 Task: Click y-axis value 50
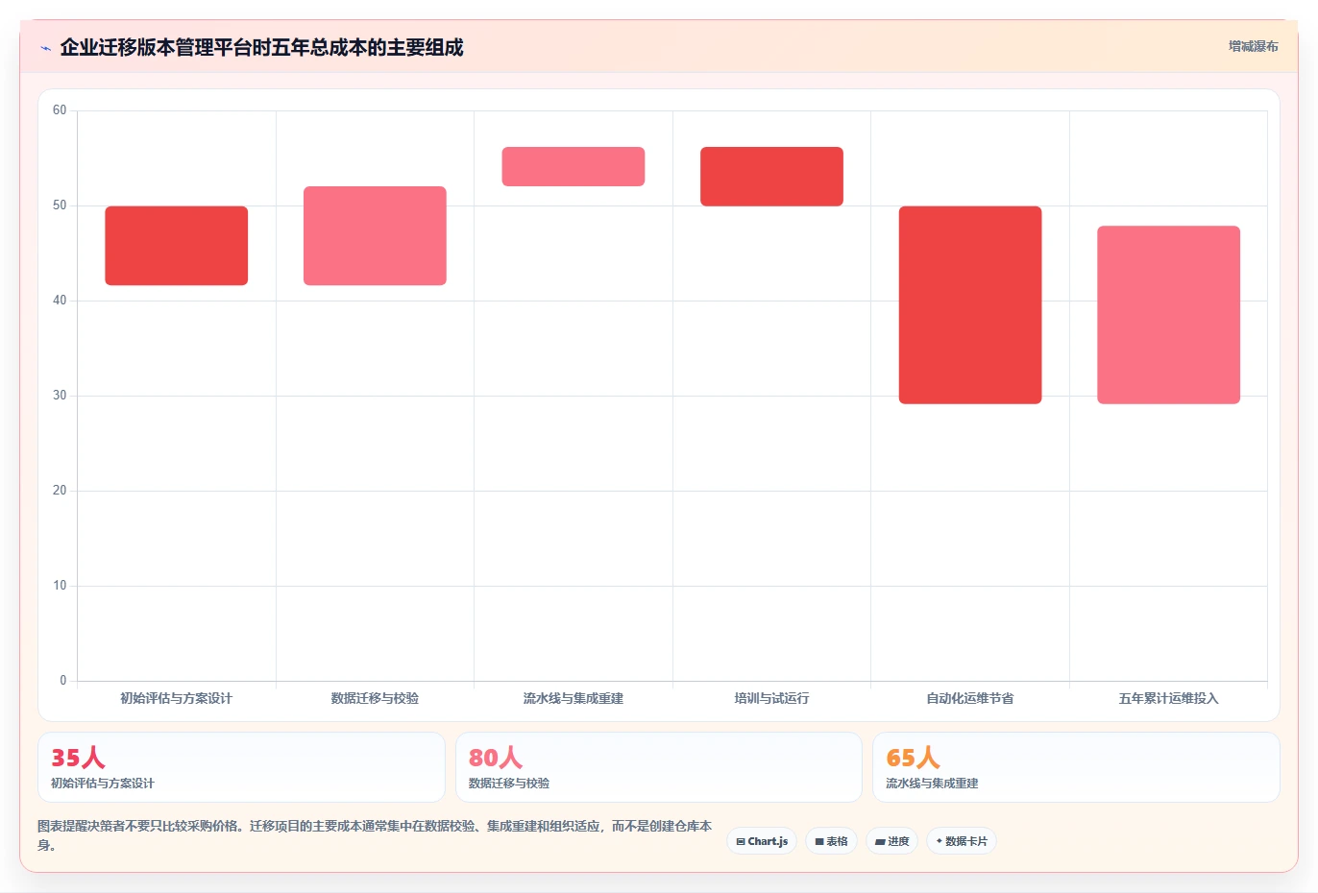pyautogui.click(x=60, y=205)
